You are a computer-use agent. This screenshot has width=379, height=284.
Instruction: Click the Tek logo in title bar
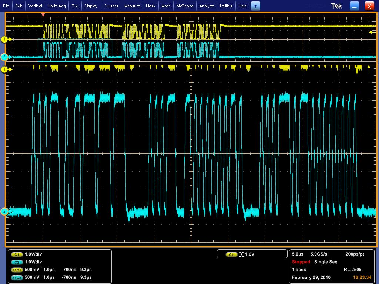point(336,6)
